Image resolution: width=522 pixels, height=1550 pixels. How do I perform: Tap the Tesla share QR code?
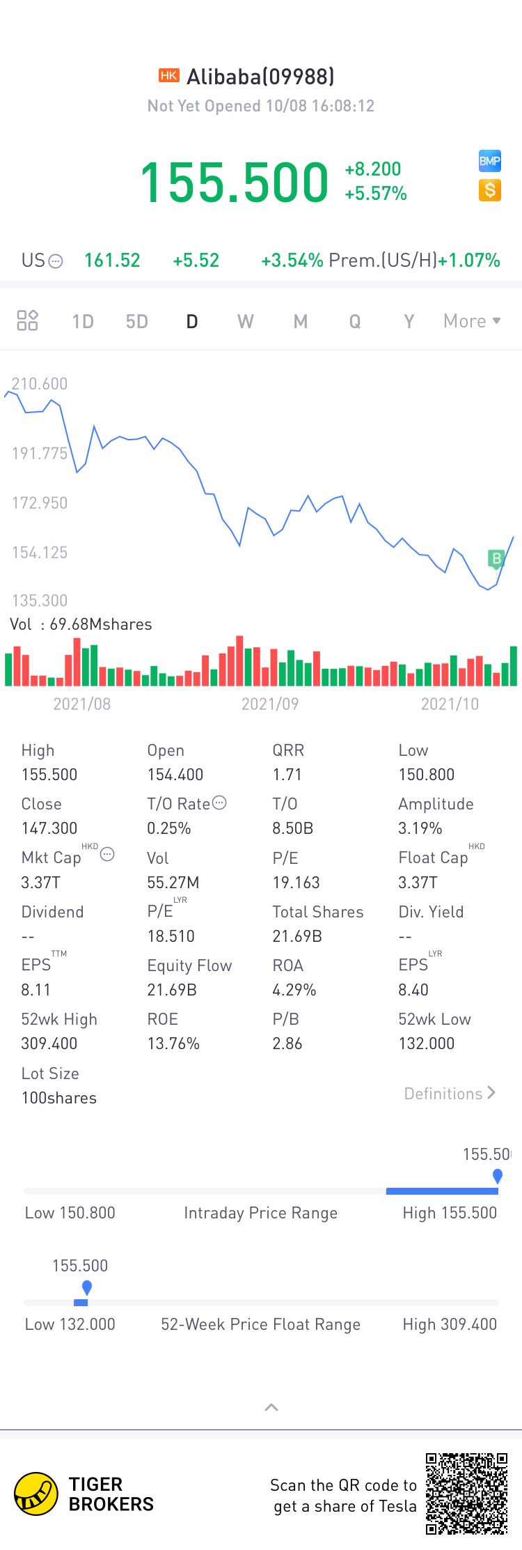466,1493
